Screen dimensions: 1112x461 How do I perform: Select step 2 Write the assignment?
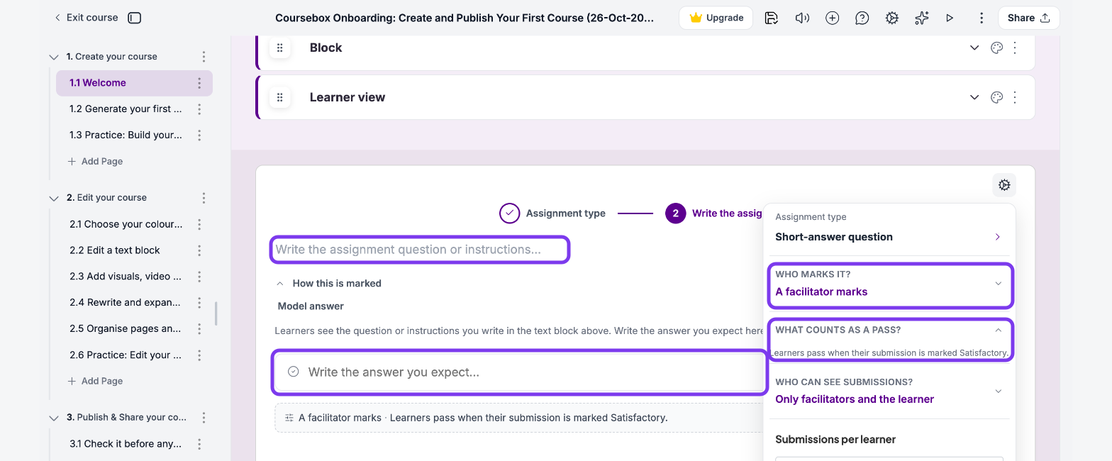coord(714,213)
